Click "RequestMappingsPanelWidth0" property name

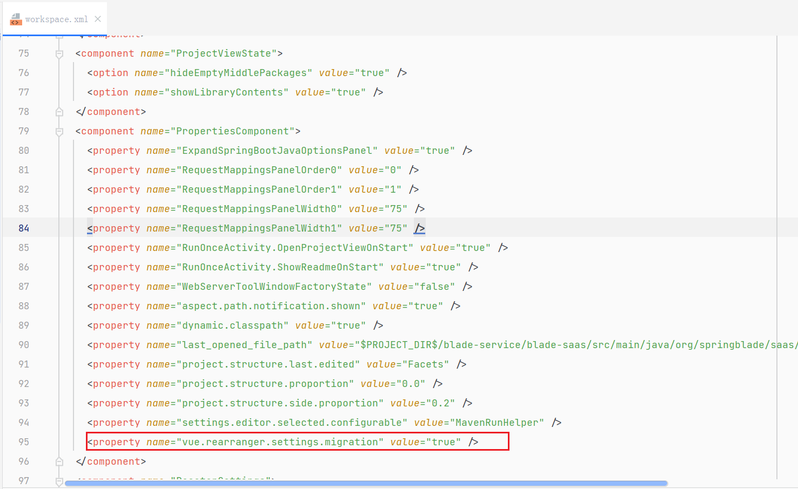259,209
